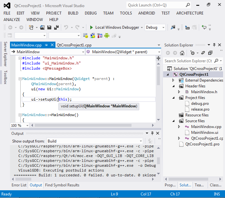The height and width of the screenshot is (198, 225).
Task: Open the BUILD menu
Action: pos(73,13)
